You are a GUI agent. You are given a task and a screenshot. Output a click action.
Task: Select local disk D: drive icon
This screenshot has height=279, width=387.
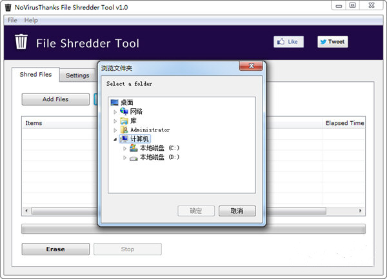pos(134,157)
